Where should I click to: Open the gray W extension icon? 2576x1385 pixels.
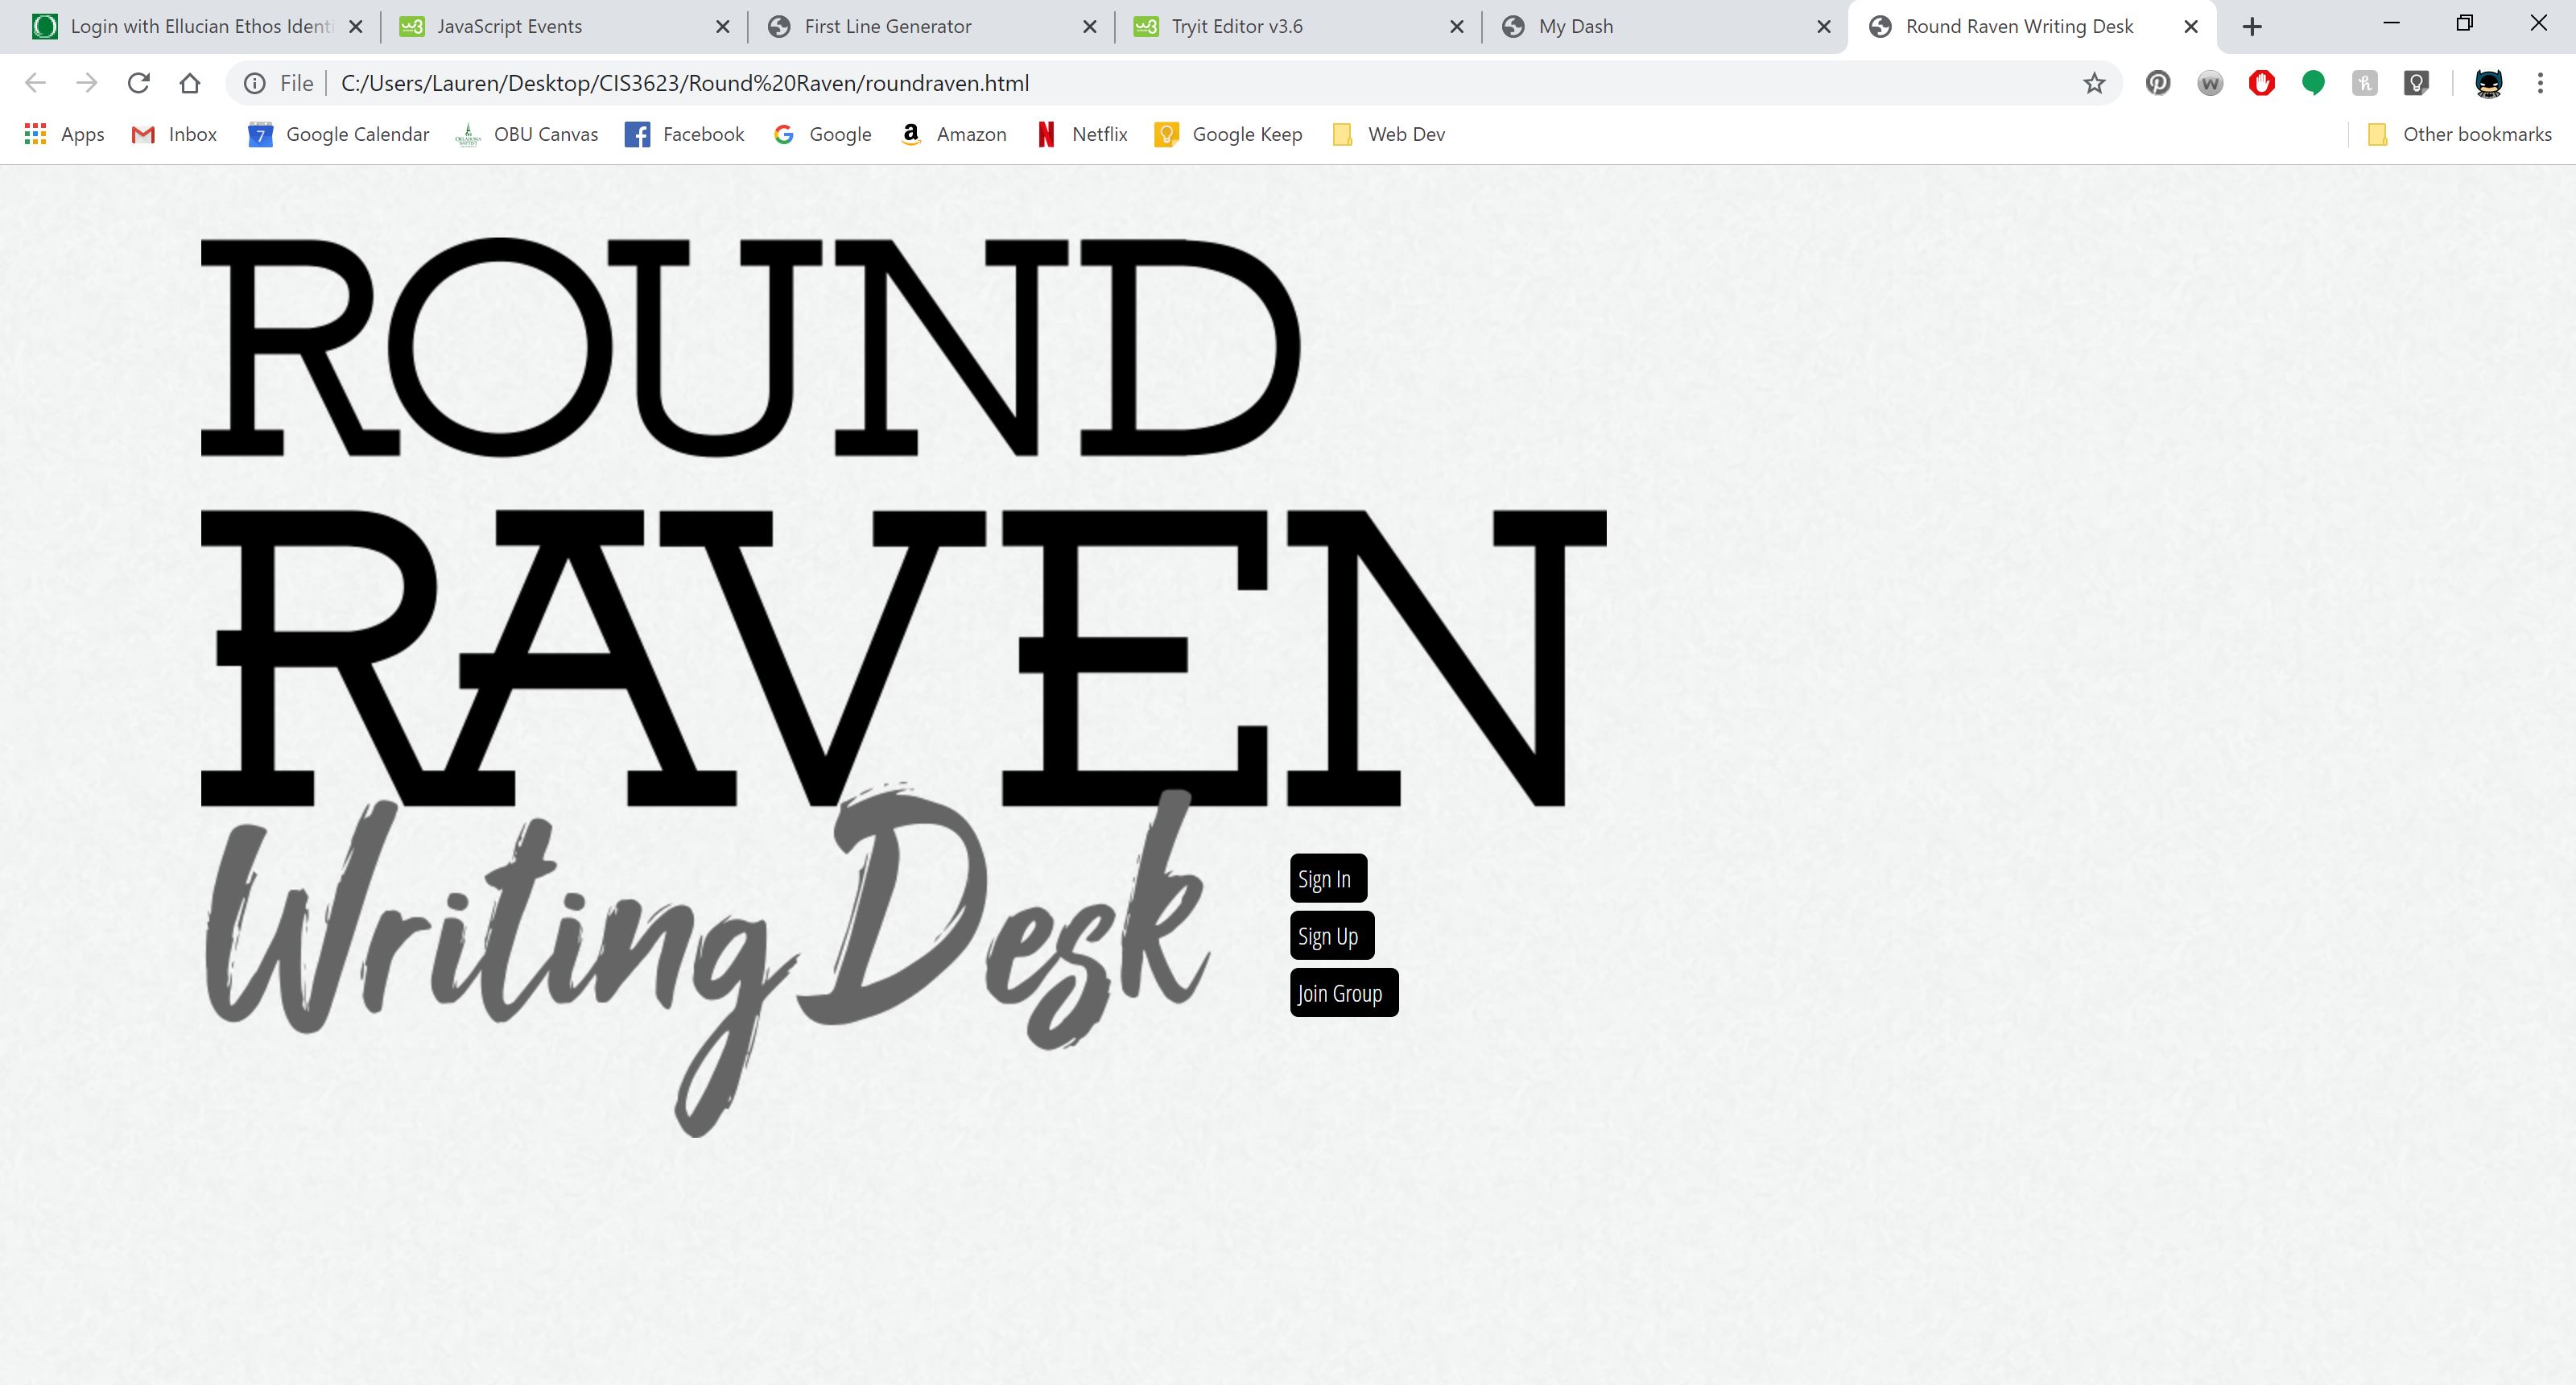(2210, 83)
